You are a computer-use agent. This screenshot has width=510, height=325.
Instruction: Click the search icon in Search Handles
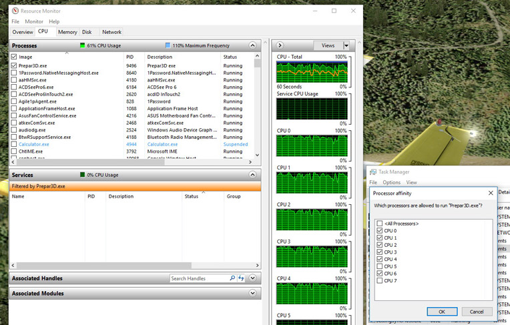point(232,278)
